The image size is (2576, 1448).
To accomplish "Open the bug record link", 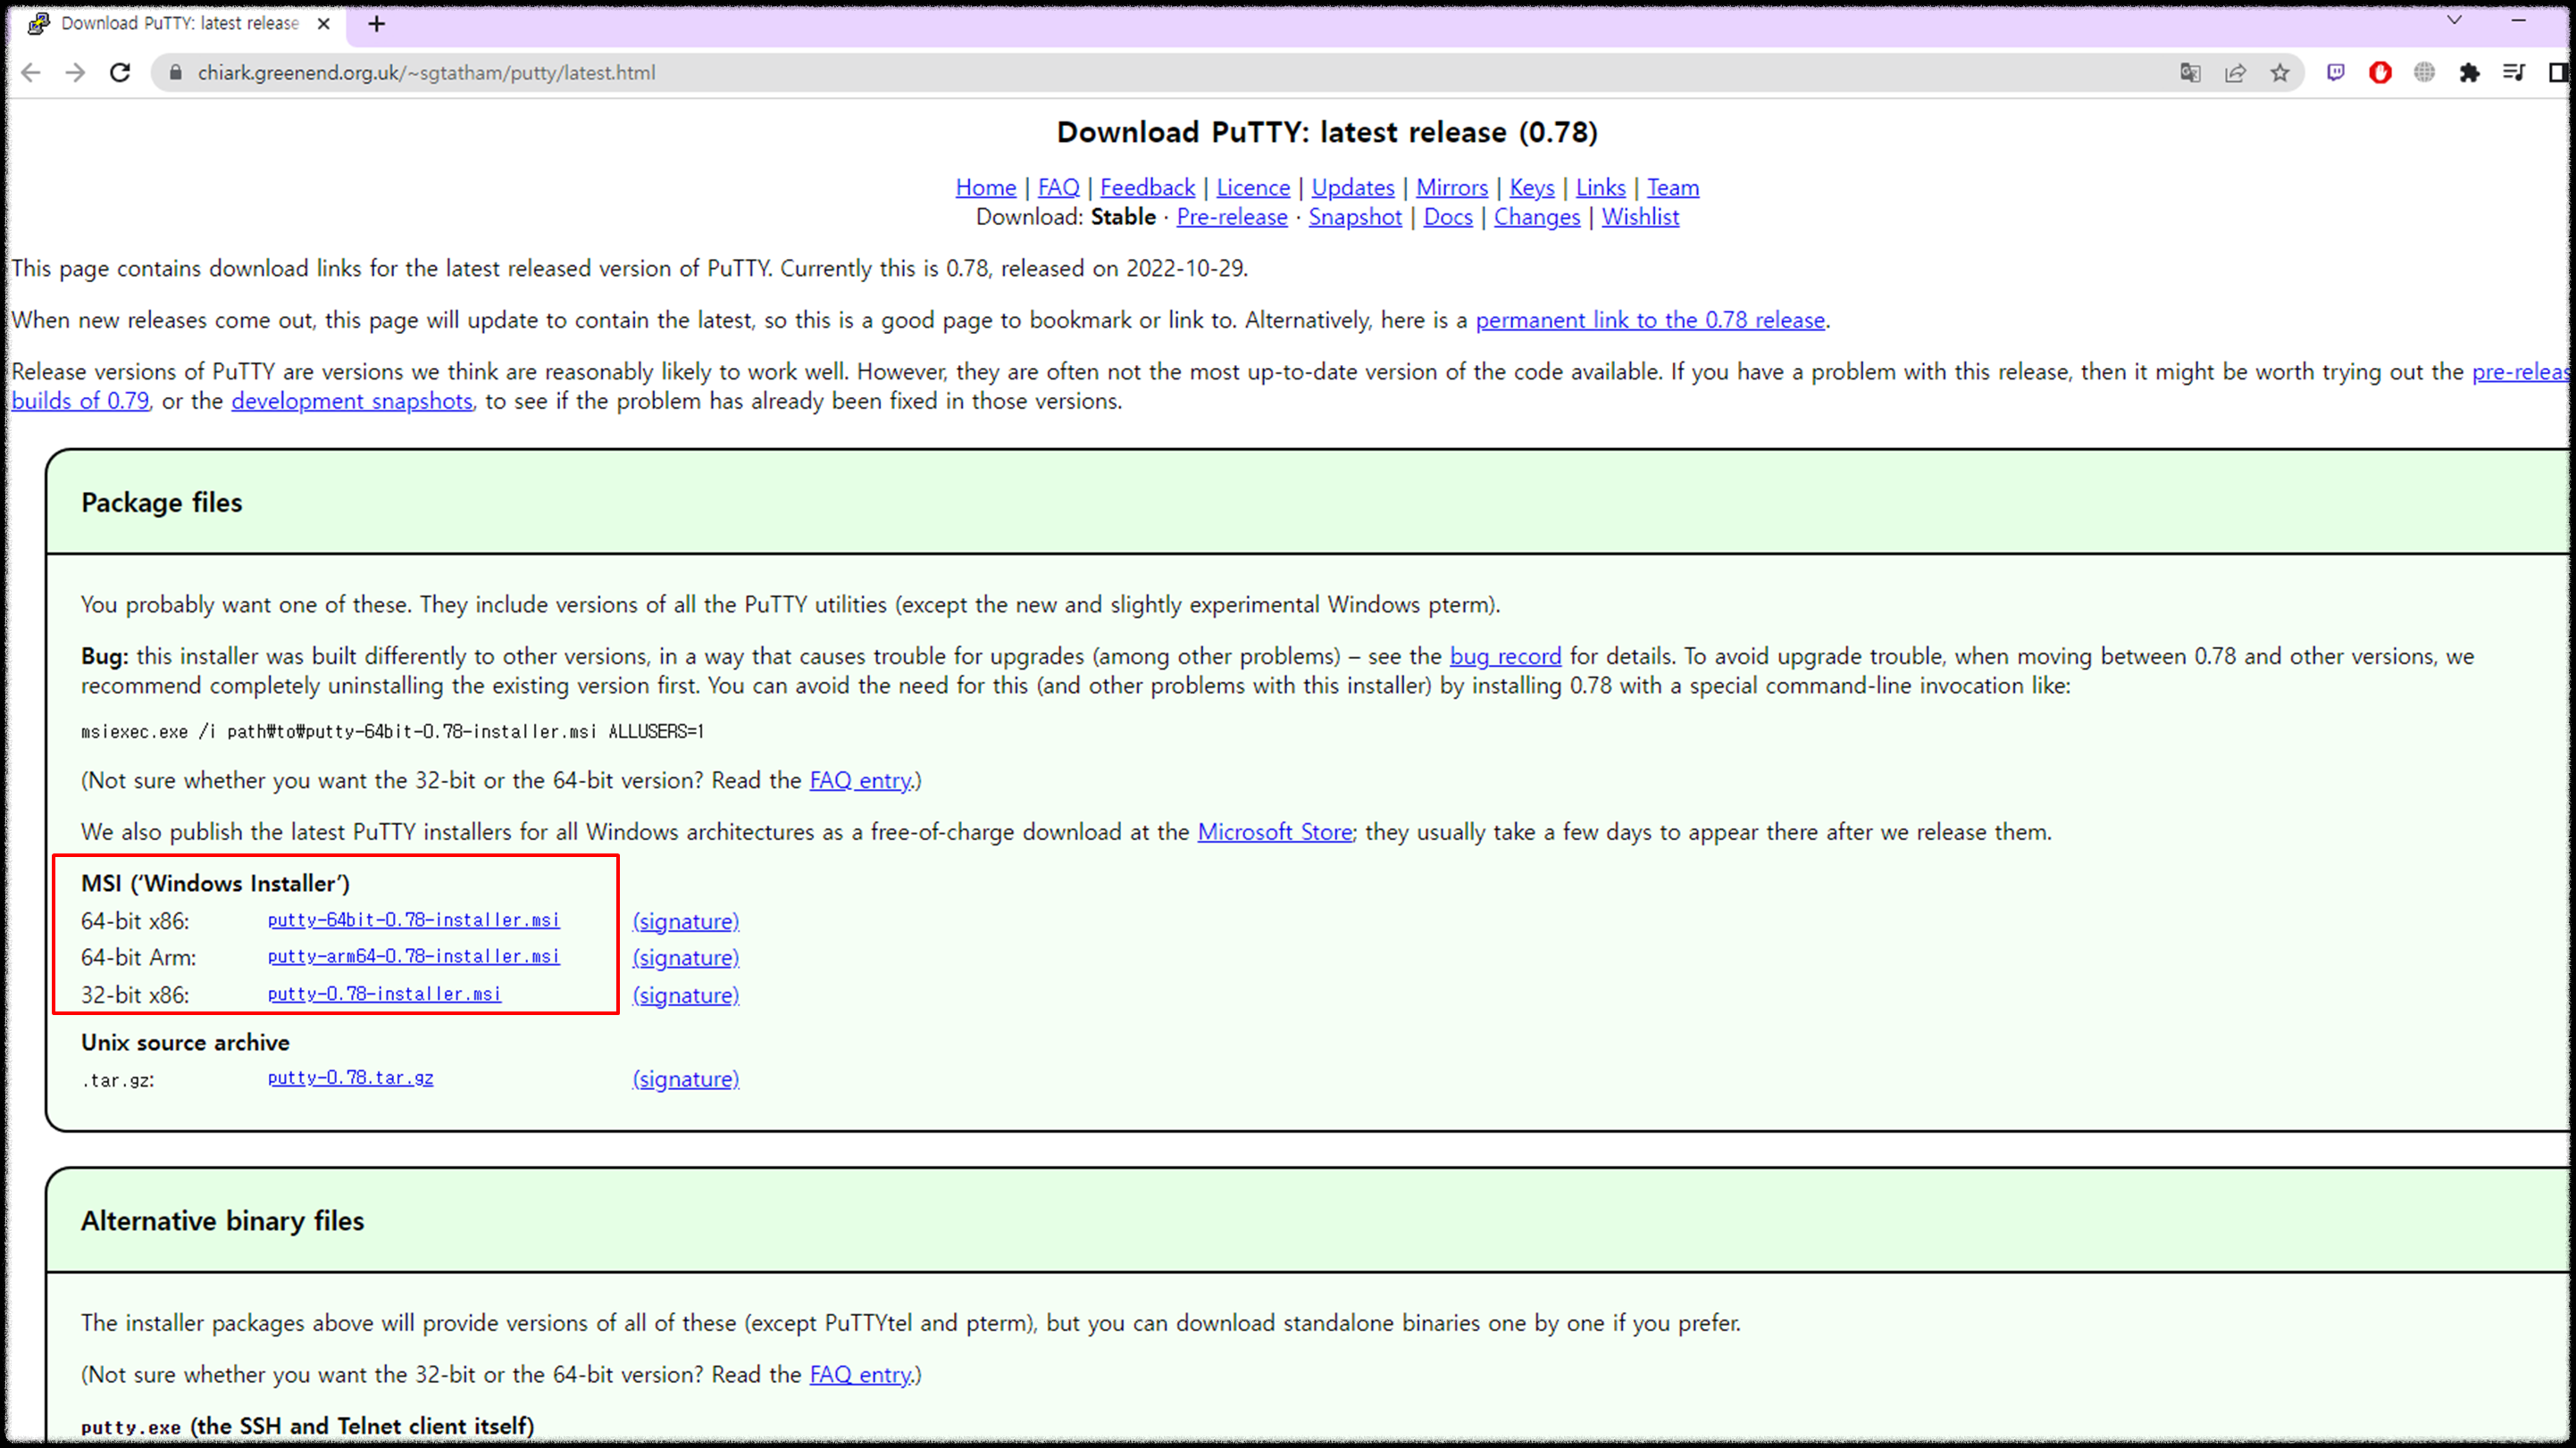I will coord(1505,656).
